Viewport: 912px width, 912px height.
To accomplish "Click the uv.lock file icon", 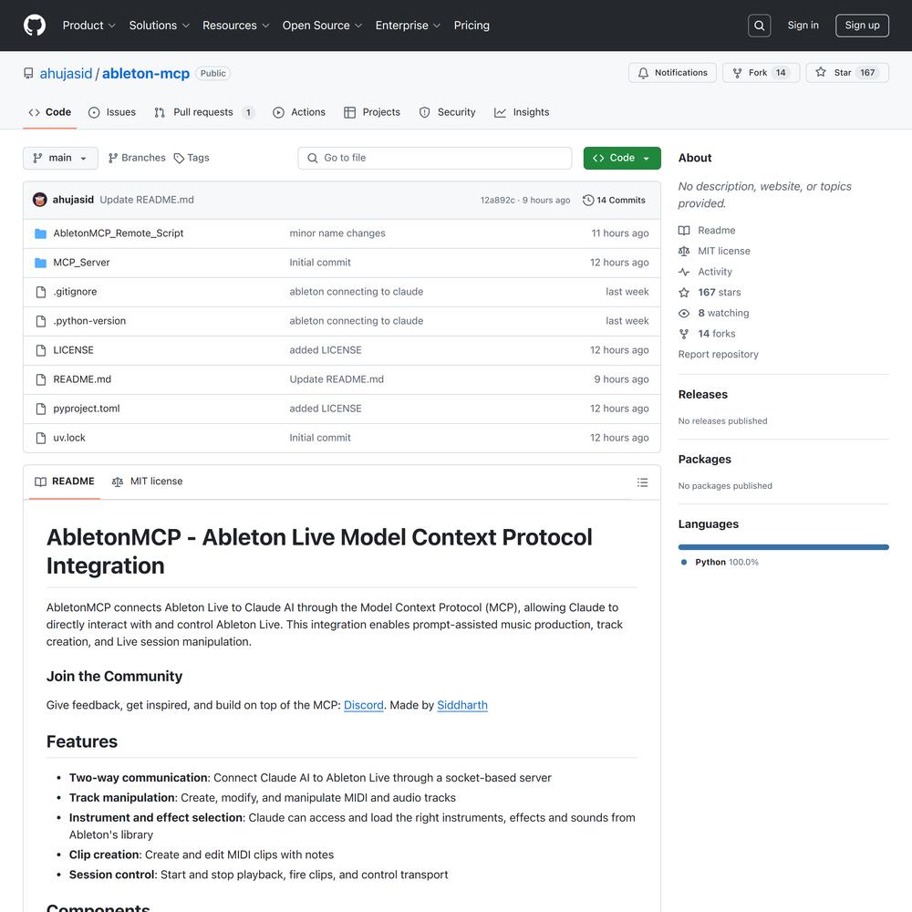I will coord(41,438).
